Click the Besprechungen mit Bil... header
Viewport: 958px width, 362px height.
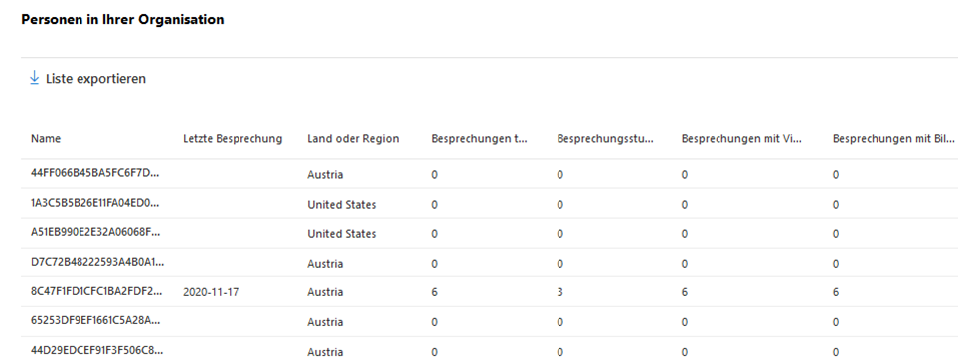click(893, 139)
